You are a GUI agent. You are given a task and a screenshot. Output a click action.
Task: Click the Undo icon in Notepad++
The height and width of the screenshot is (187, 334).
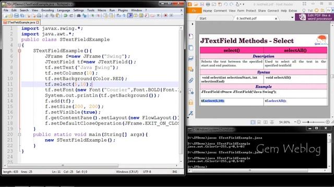tap(65, 16)
